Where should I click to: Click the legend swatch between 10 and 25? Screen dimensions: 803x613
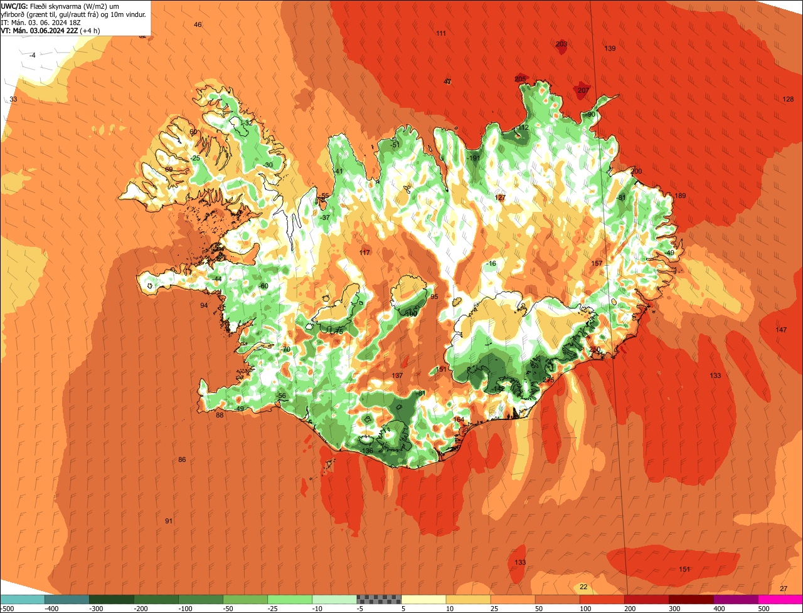tap(468, 599)
